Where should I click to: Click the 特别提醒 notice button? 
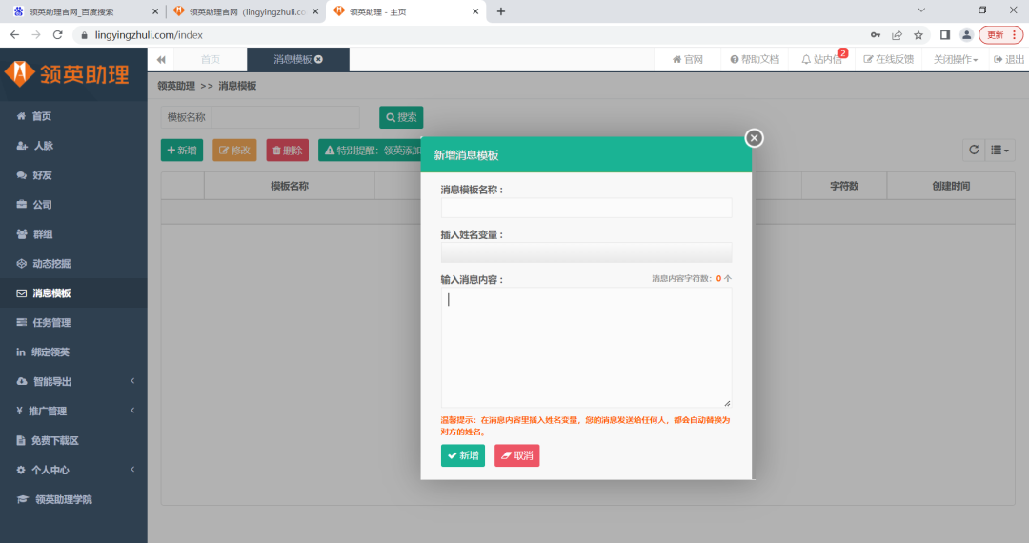(370, 151)
